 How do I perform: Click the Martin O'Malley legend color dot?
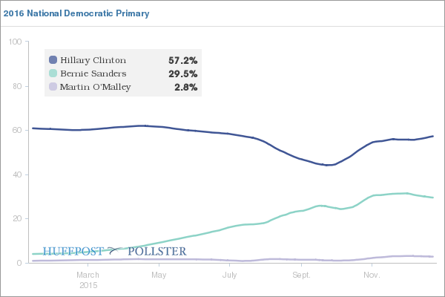(x=53, y=87)
